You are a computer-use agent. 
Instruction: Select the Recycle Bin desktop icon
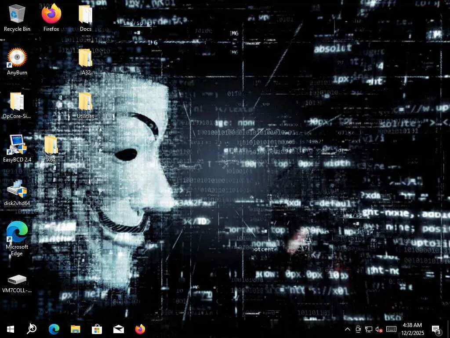click(x=17, y=18)
